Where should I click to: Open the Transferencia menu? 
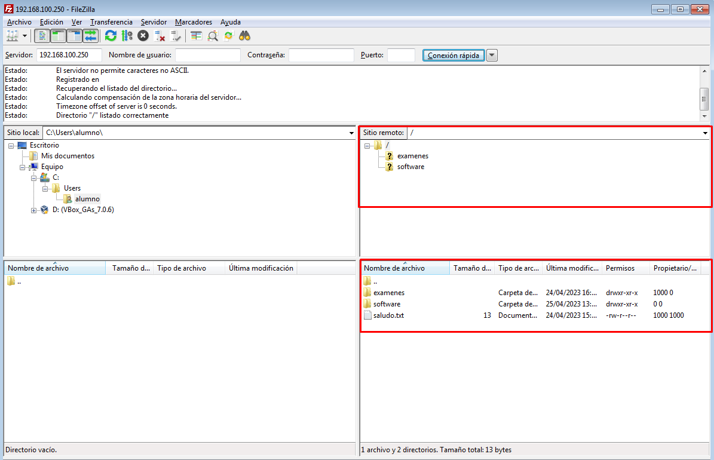pos(111,22)
